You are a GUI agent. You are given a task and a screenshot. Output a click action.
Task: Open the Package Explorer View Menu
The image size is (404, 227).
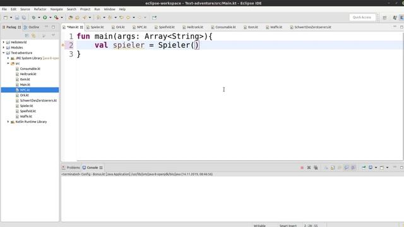(53, 35)
